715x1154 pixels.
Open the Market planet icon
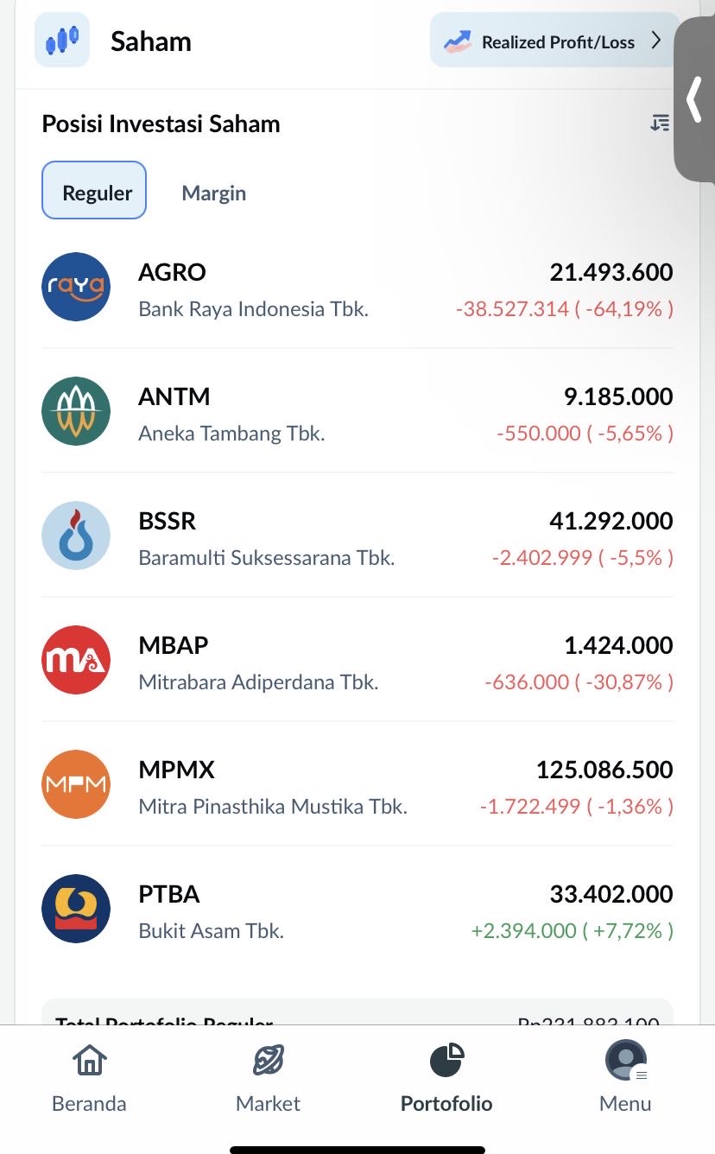tap(268, 1061)
